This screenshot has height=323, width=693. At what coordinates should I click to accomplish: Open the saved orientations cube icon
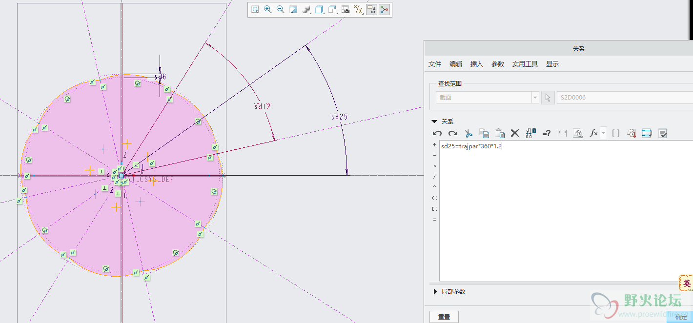(x=320, y=9)
